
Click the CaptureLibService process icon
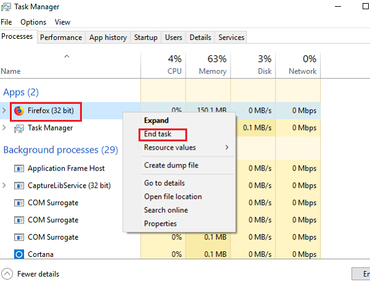tap(19, 185)
